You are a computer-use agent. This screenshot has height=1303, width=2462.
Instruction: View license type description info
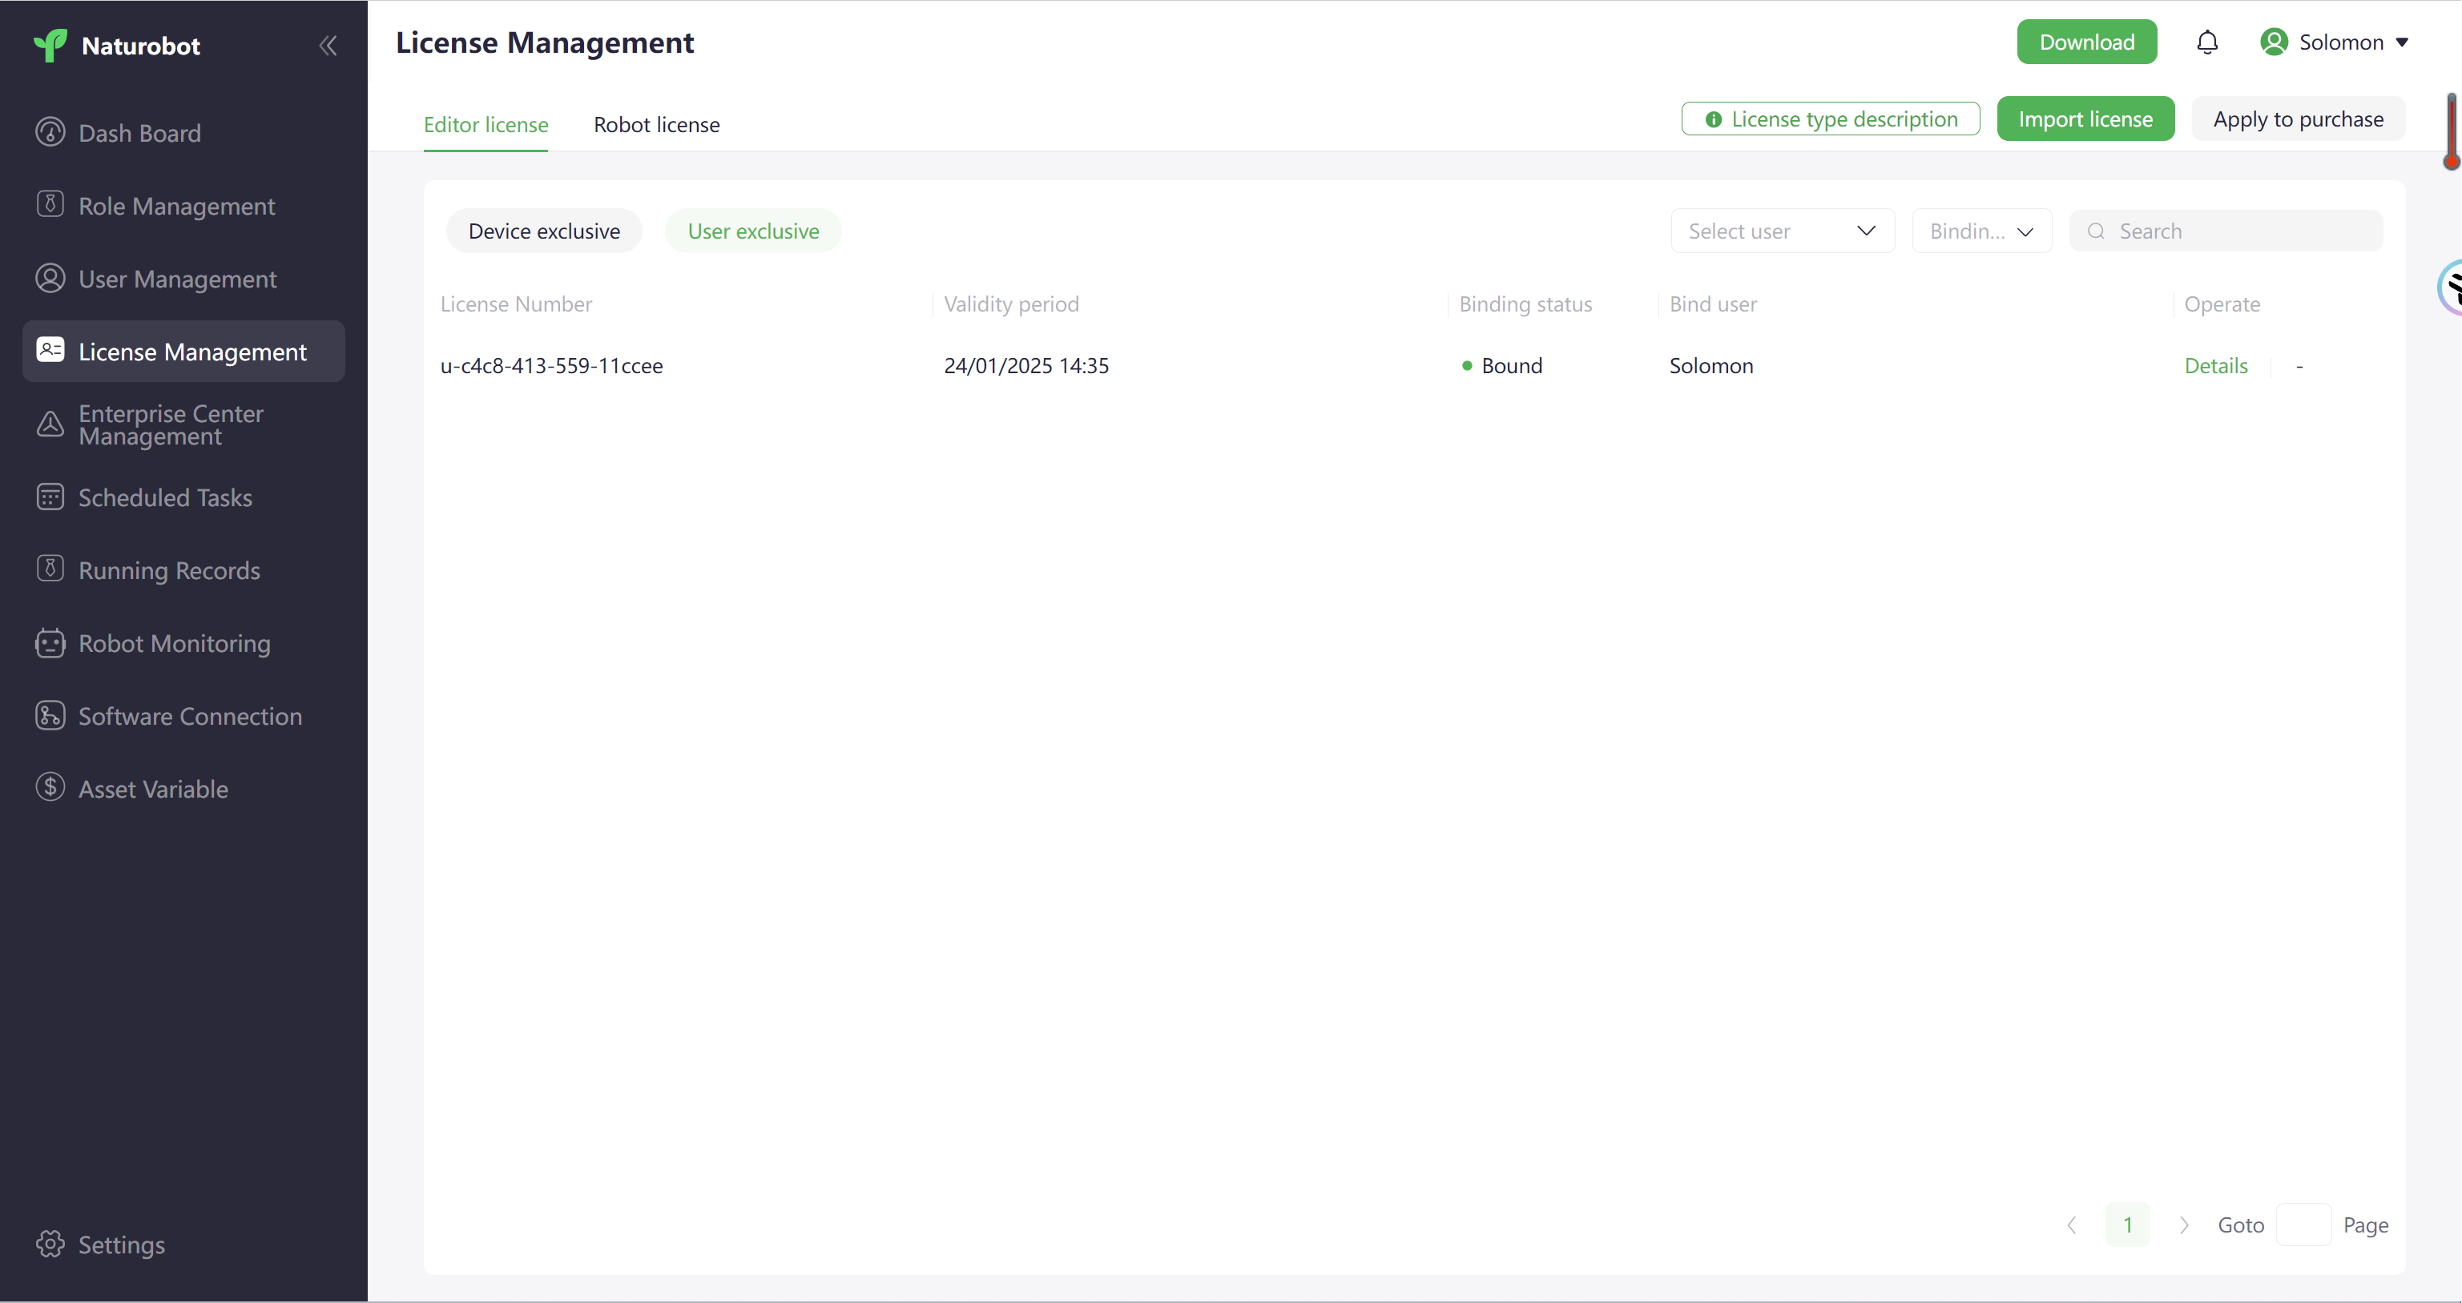coord(1830,119)
